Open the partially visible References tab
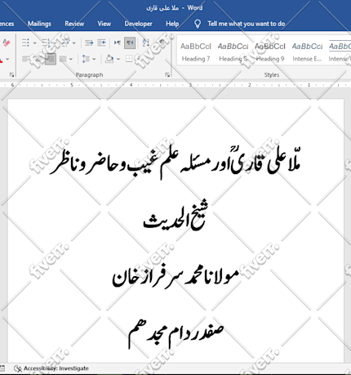The width and height of the screenshot is (351, 375). (x=7, y=24)
